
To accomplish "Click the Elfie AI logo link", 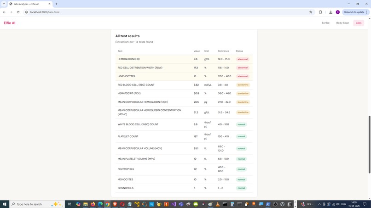I will pyautogui.click(x=10, y=23).
